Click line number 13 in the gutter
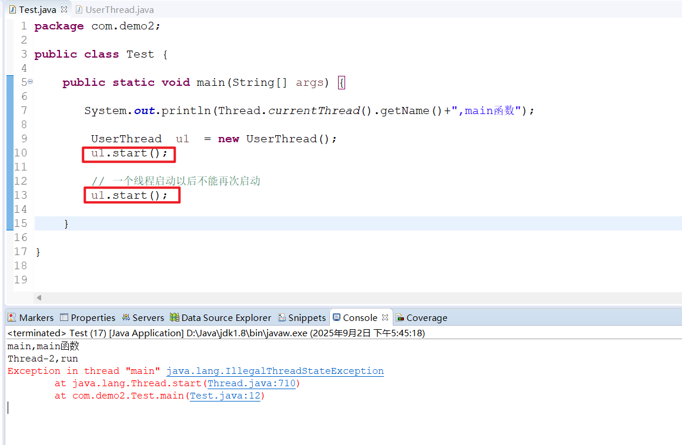 pos(21,195)
